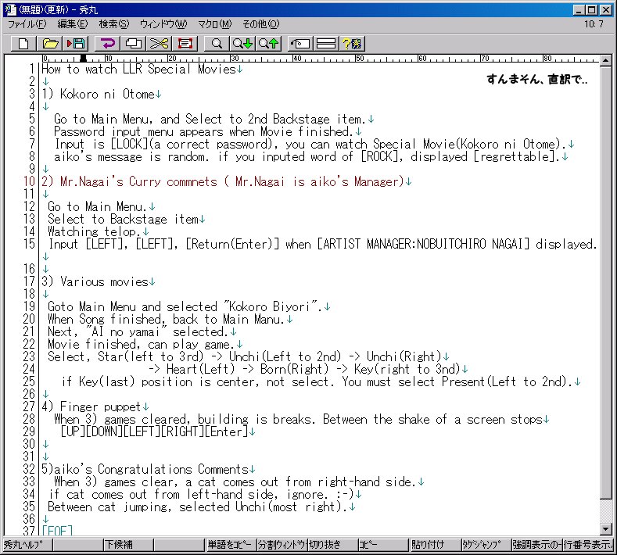The height and width of the screenshot is (555, 617).
Task: Open help with the question mark icon
Action: point(352,43)
